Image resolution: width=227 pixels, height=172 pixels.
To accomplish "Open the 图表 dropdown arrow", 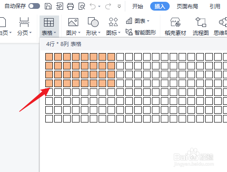I will coord(148,21).
